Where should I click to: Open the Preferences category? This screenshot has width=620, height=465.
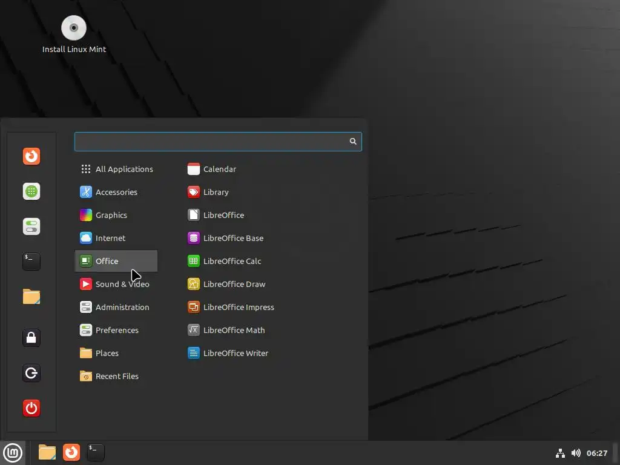[116, 330]
